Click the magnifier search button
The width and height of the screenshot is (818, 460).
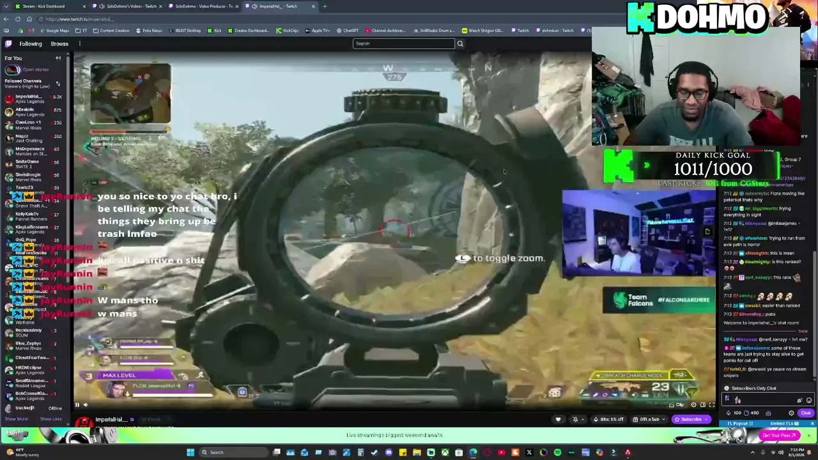tap(460, 43)
